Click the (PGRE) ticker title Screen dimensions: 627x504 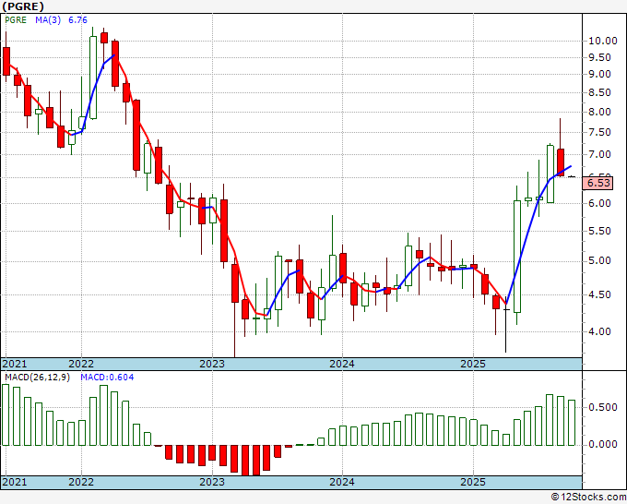click(23, 6)
